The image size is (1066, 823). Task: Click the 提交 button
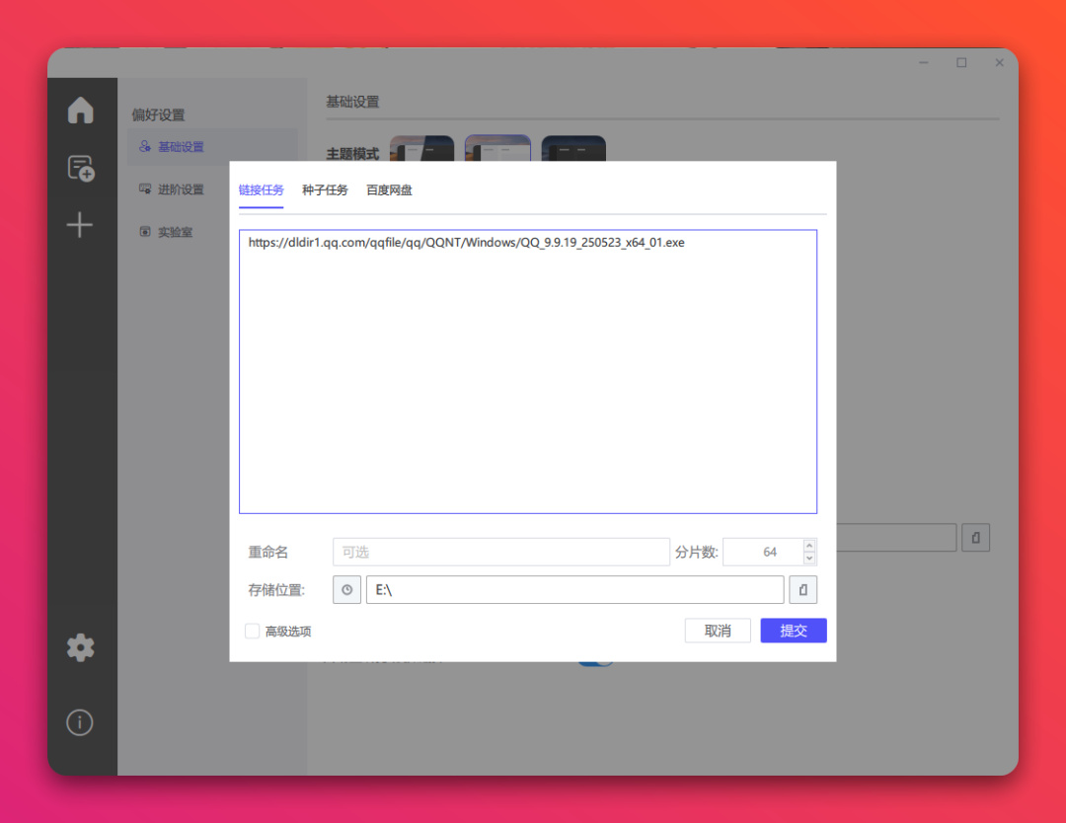coord(794,631)
